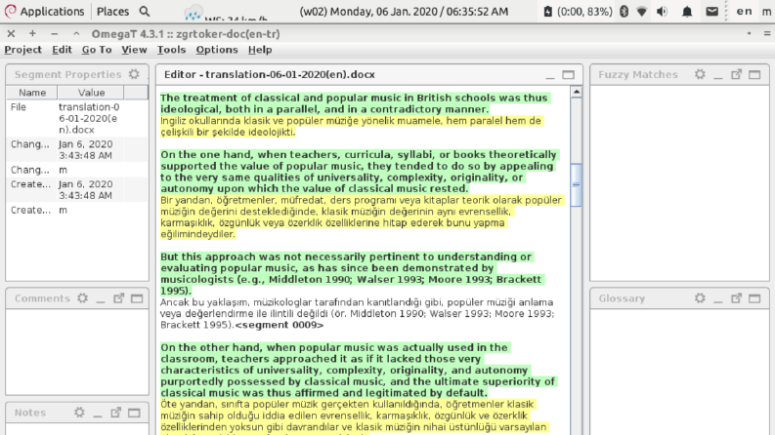Image resolution: width=775 pixels, height=435 pixels.
Task: Click the date and time clock
Action: click(404, 12)
